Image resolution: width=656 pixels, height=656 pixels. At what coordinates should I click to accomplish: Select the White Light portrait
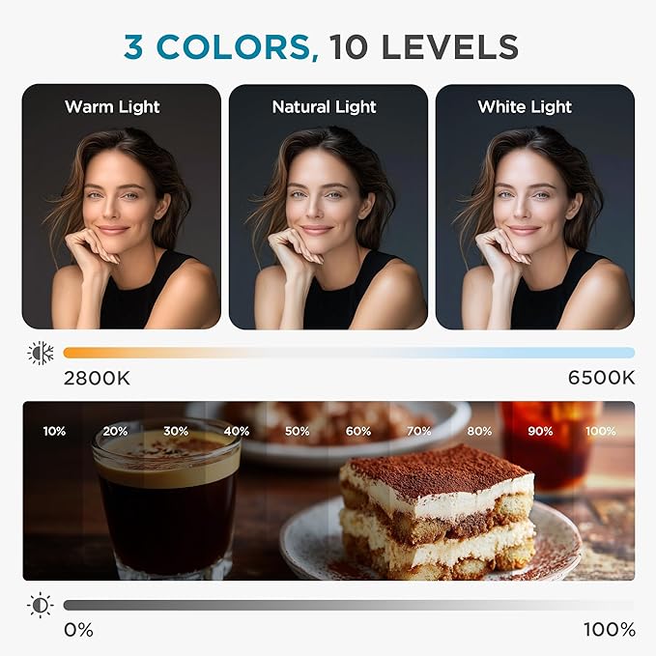(x=535, y=207)
